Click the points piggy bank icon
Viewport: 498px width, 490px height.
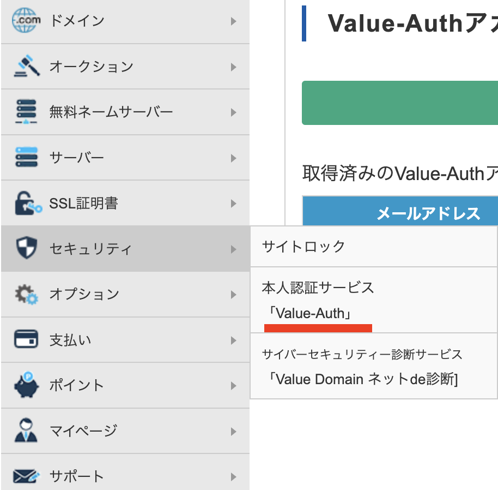click(x=26, y=385)
